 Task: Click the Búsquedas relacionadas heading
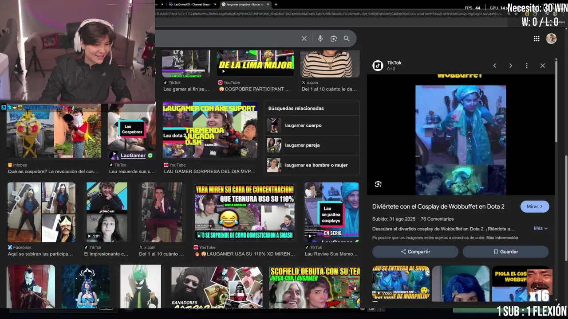click(x=296, y=108)
